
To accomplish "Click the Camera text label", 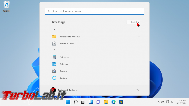I will pos(63,71).
